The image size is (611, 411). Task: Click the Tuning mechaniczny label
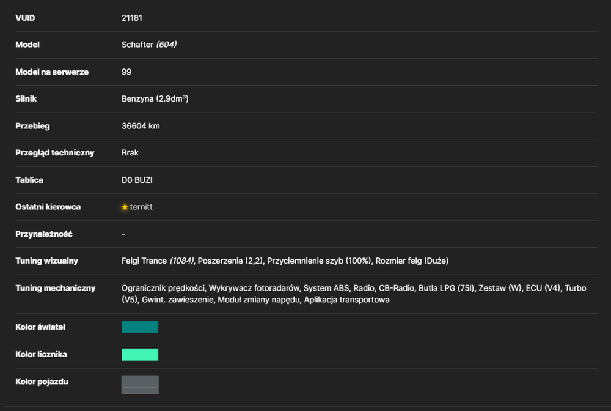56,288
